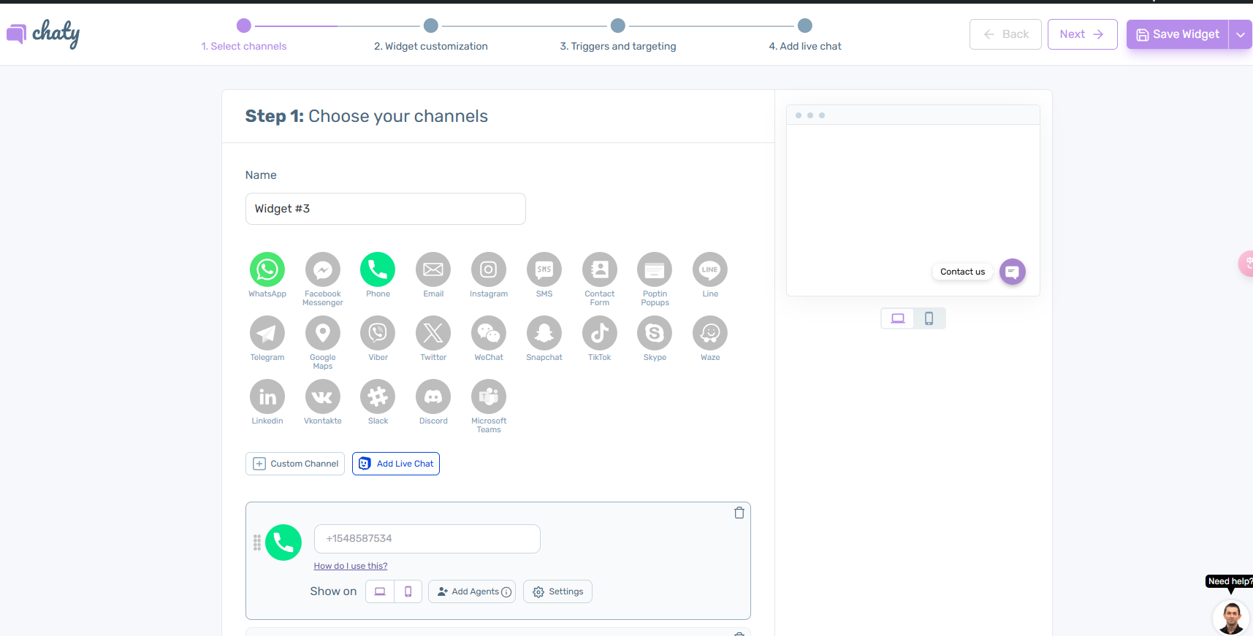The height and width of the screenshot is (636, 1253).
Task: Click the Save Widget button
Action: 1178,34
